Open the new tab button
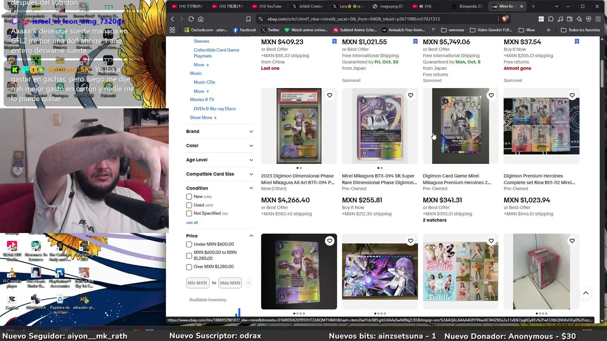 tap(533, 6)
